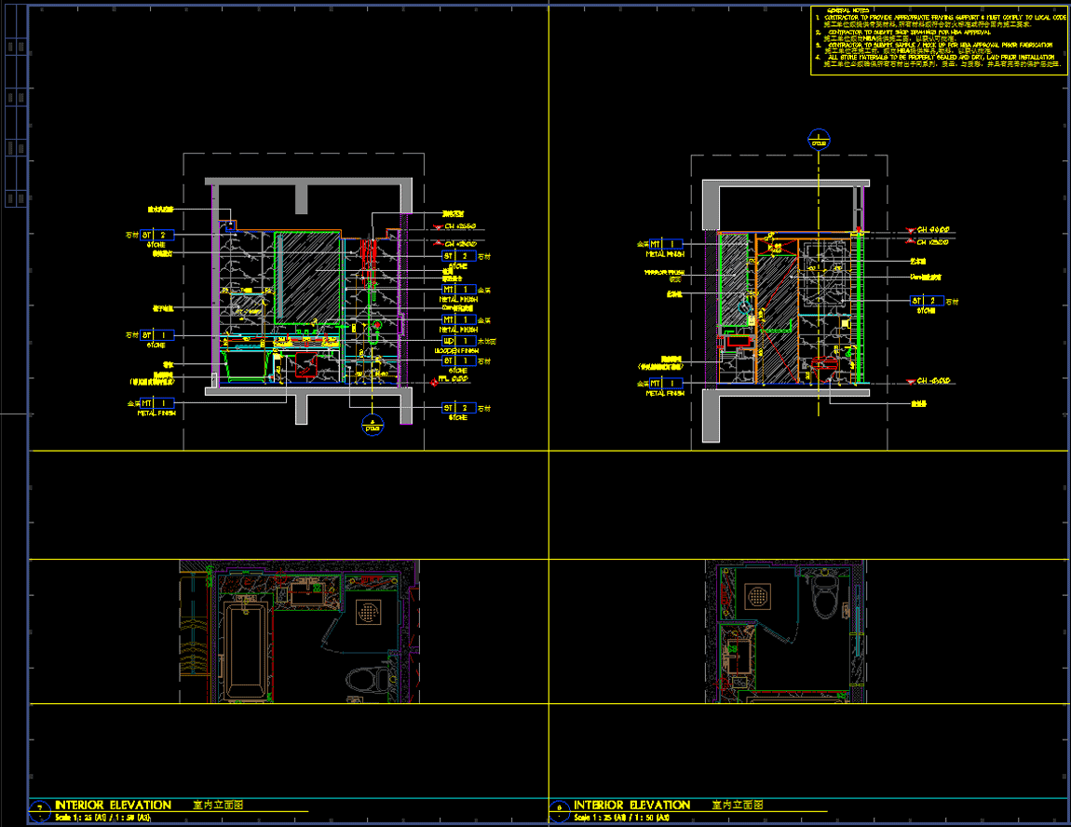Screen dimensions: 1071x827
Task: Click the GENERAL NOTES text block
Action: click(x=939, y=39)
